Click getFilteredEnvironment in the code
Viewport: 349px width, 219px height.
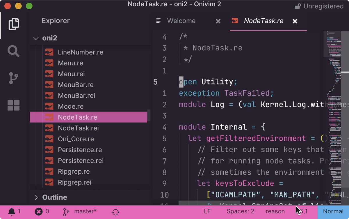coord(256,138)
